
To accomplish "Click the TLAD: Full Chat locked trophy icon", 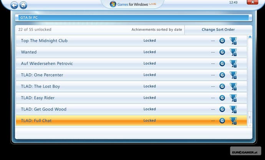I will pos(234,121).
